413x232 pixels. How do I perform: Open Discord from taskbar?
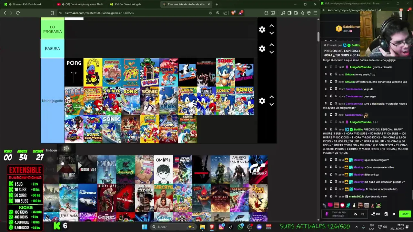[x=259, y=227]
